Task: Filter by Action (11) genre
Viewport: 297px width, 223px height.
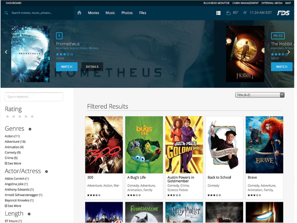Action: (12, 136)
